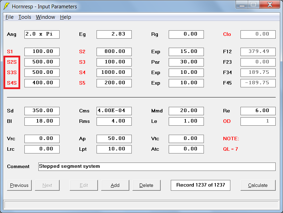Select the Rg value field
Viewport: 283px width, 213px height.
pyautogui.click(x=186, y=34)
